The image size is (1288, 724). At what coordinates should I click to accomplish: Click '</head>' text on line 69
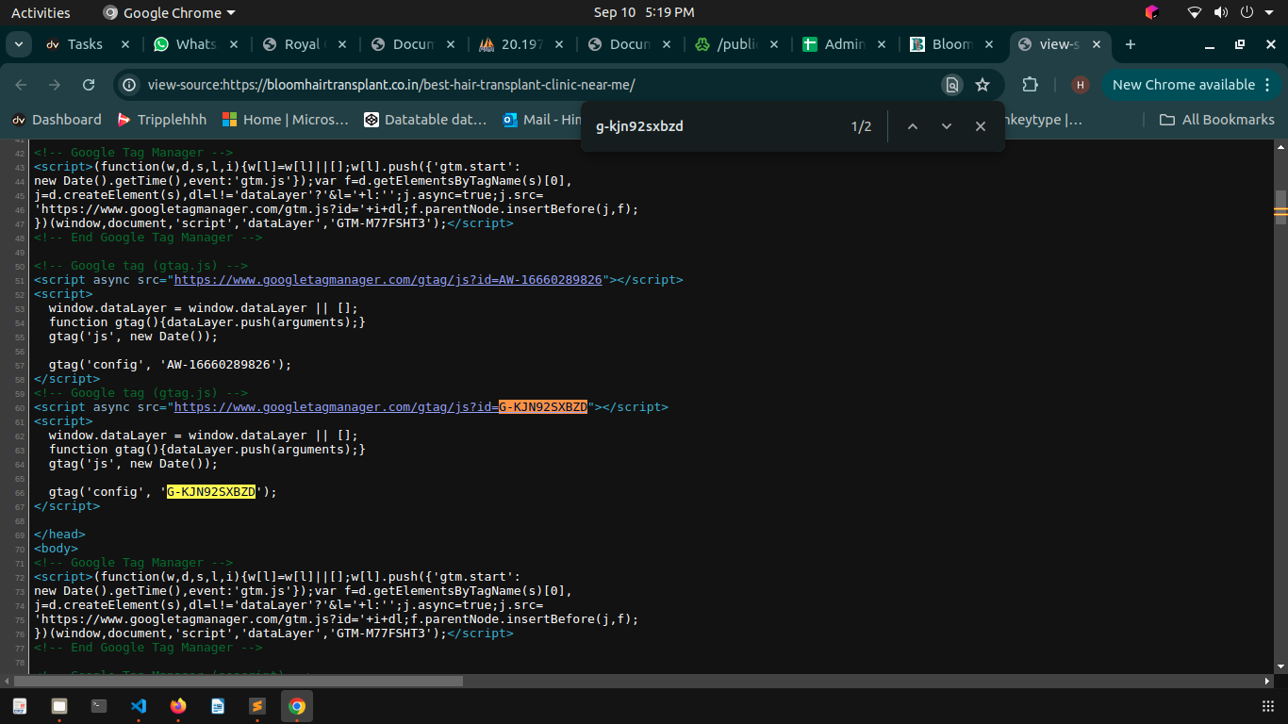[59, 535]
